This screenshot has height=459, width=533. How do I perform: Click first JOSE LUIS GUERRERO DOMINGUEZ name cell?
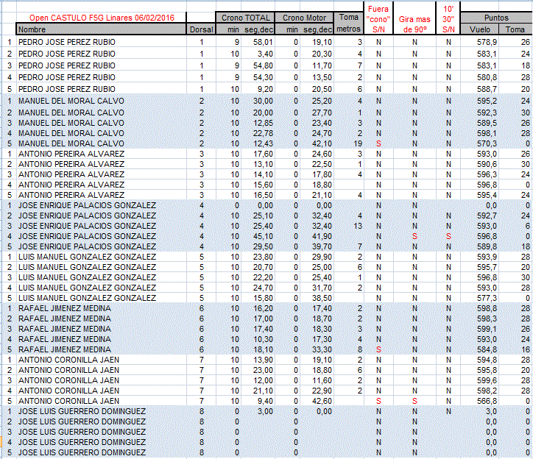pos(81,410)
